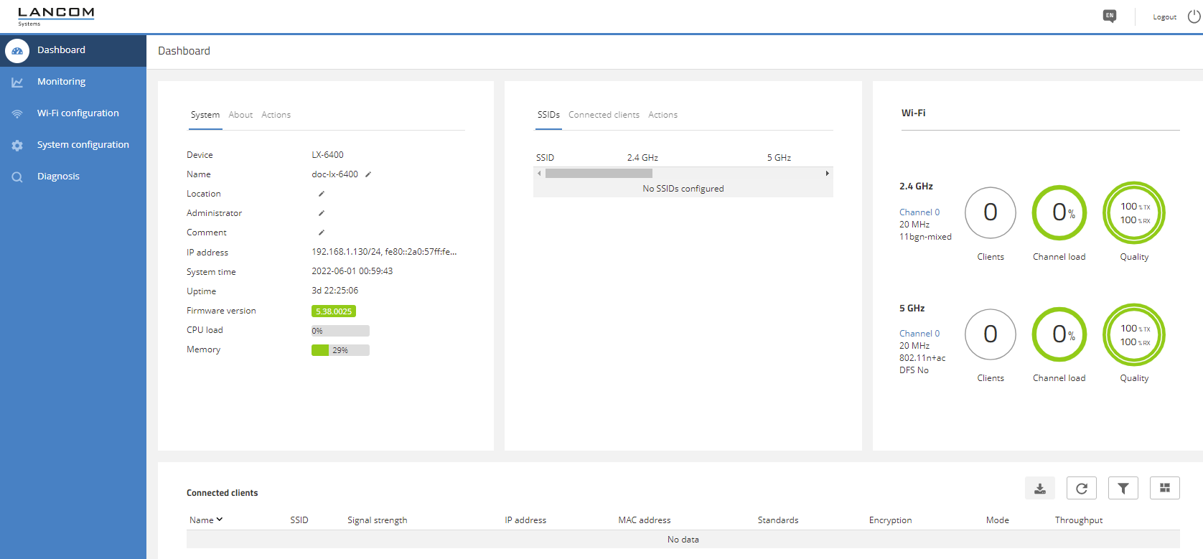Click the power icon to log out
The width and height of the screenshot is (1203, 559).
[x=1194, y=17]
